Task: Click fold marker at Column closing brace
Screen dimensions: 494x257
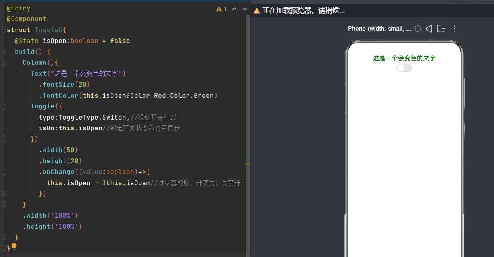Action: pos(4,205)
